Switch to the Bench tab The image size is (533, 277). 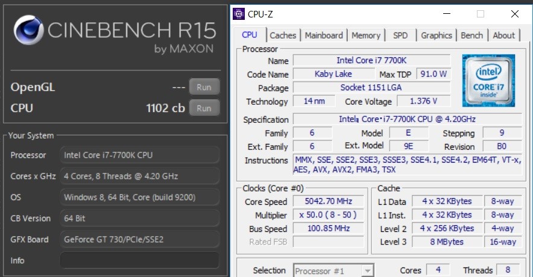coord(472,36)
